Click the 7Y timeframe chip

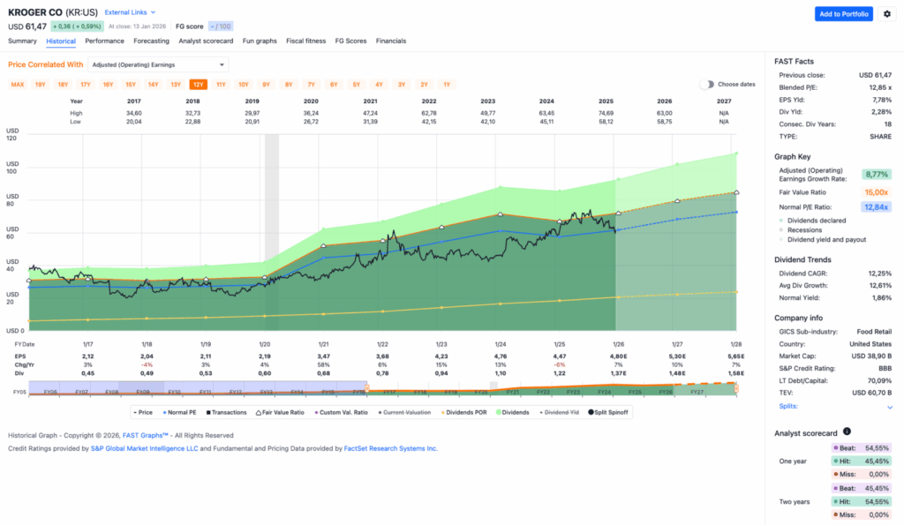tap(311, 84)
